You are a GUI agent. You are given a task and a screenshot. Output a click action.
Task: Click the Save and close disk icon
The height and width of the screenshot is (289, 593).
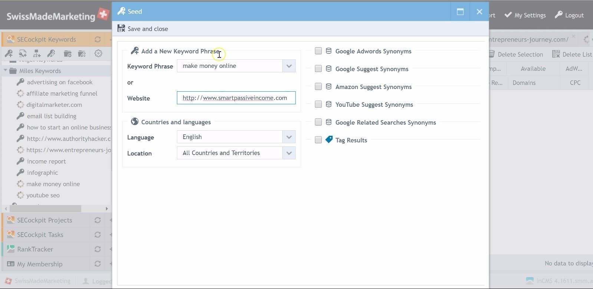click(121, 29)
